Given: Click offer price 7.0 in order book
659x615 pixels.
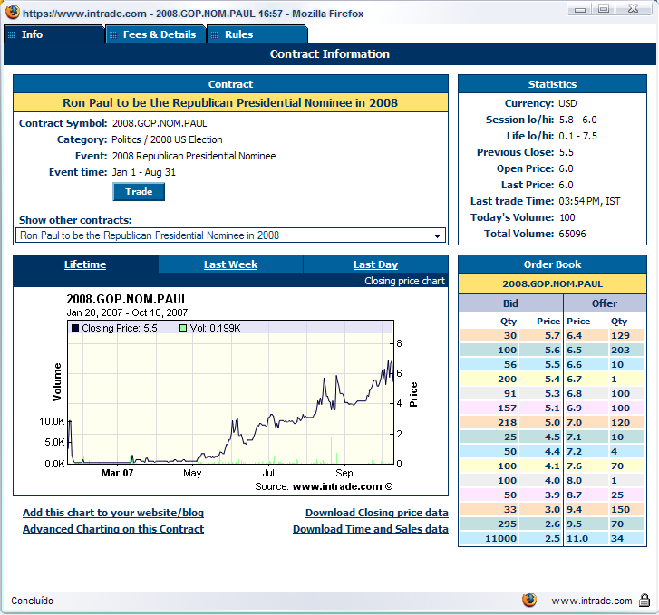Looking at the screenshot, I should pyautogui.click(x=574, y=423).
